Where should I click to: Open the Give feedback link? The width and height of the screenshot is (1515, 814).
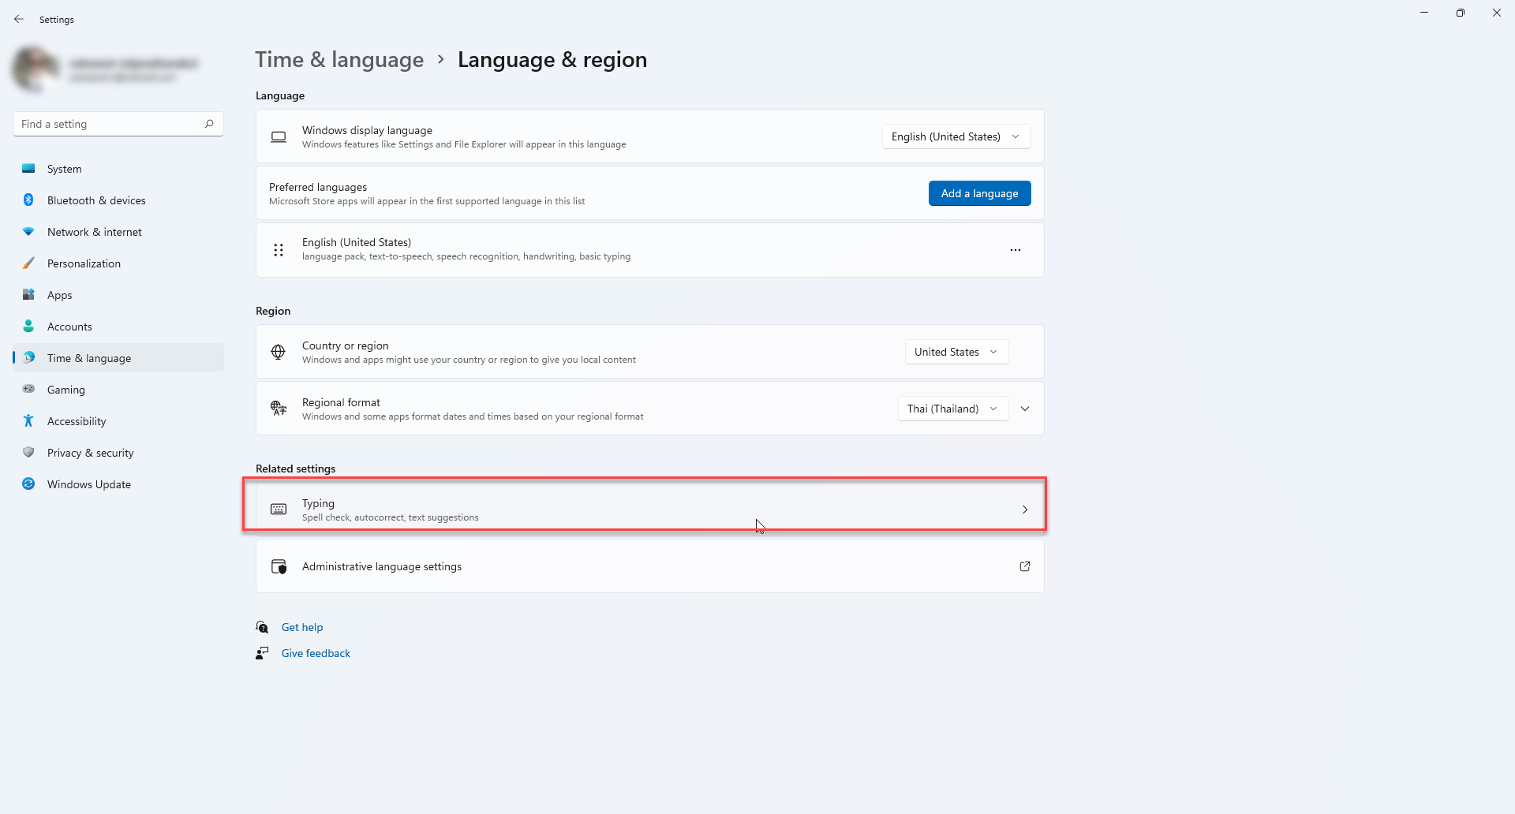coord(316,653)
